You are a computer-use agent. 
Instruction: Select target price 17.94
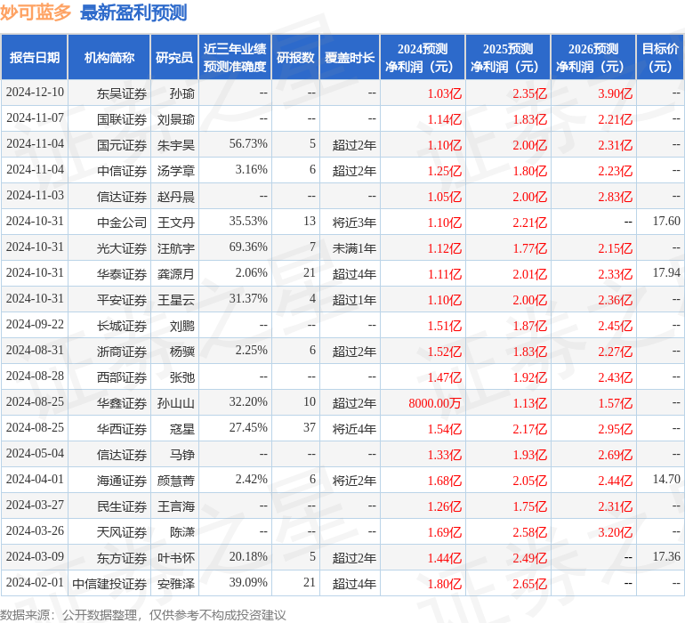click(666, 273)
